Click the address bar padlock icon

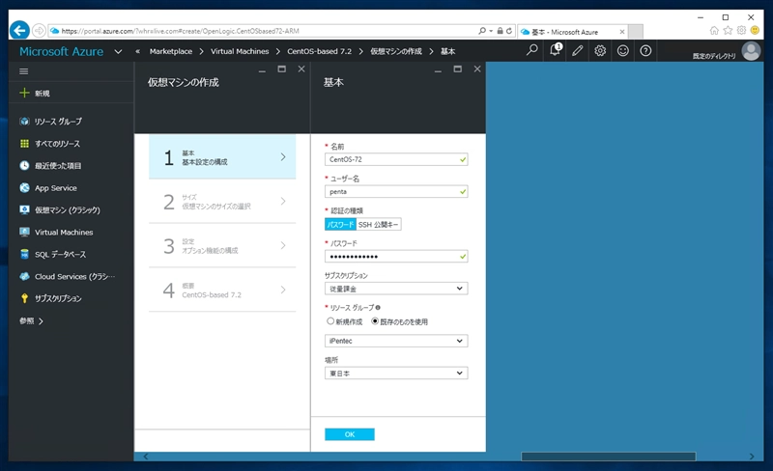coord(500,31)
